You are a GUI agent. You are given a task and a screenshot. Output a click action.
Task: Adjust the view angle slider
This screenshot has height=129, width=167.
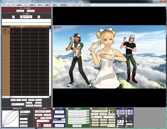pos(59,122)
